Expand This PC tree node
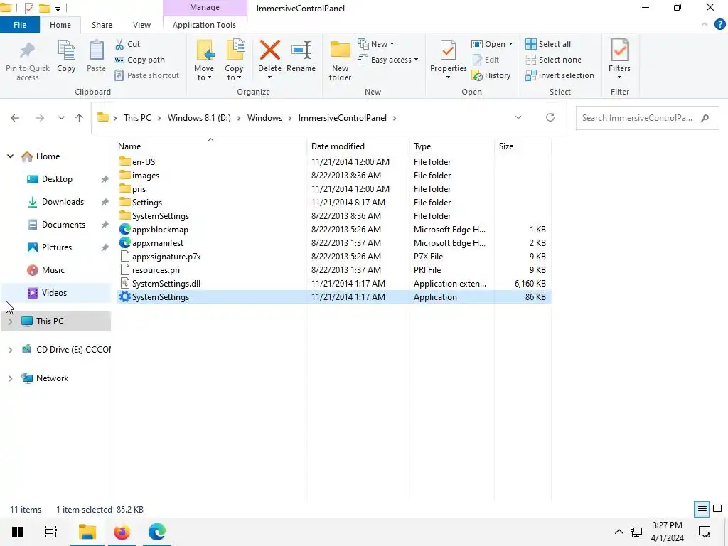The image size is (728, 546). [x=10, y=321]
